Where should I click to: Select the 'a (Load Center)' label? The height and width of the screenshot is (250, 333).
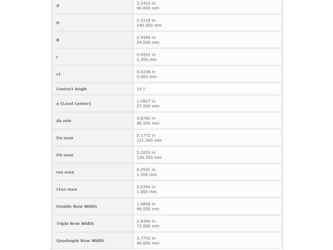pyautogui.click(x=73, y=104)
